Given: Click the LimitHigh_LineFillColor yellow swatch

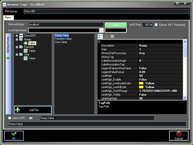Looking at the screenshot, I should click(141, 87).
